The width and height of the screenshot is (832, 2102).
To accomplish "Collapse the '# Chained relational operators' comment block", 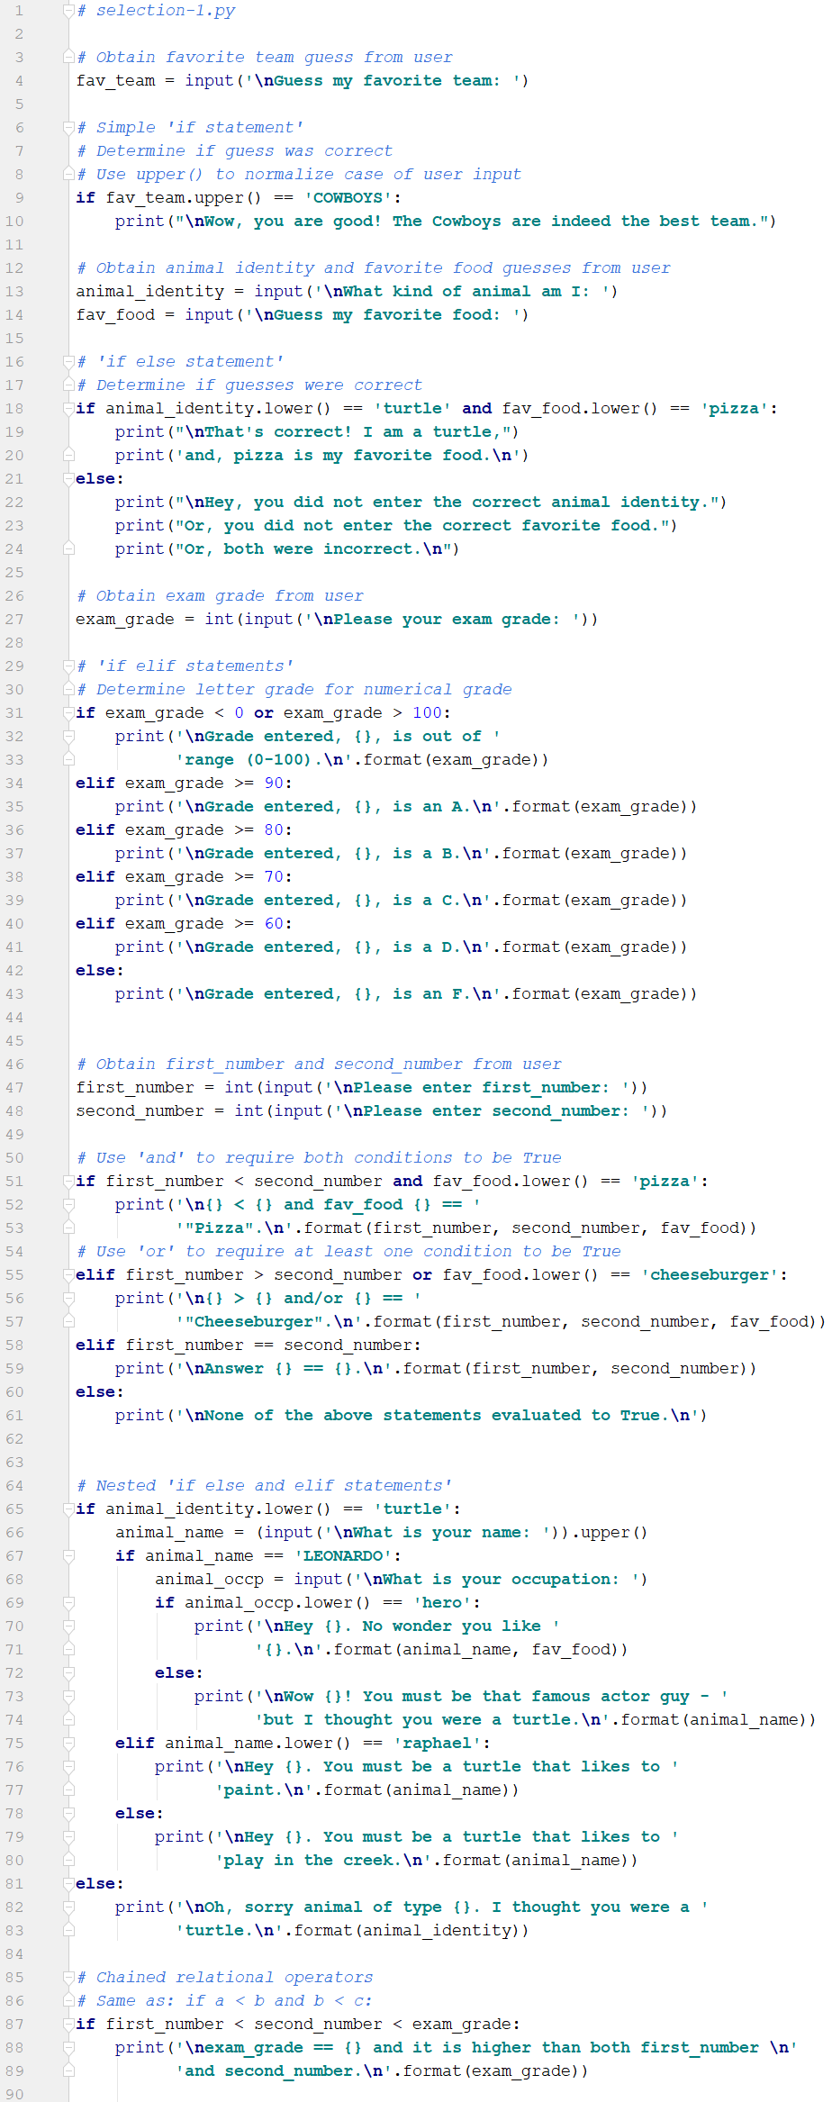I will click(68, 1978).
